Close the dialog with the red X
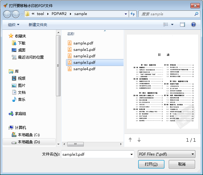This screenshot has width=203, height=175. click(195, 6)
